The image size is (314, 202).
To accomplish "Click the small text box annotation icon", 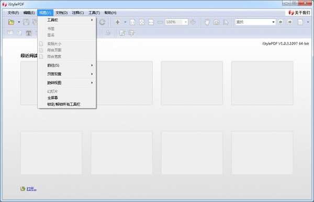I will 19,33.
